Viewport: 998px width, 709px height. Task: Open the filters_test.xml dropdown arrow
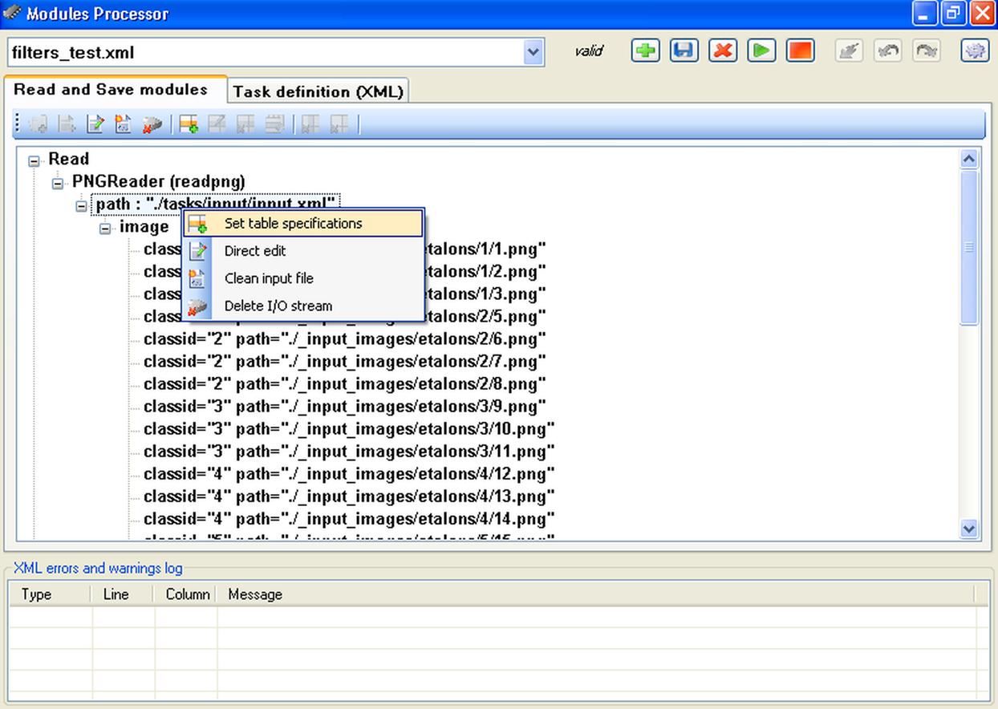click(x=533, y=53)
